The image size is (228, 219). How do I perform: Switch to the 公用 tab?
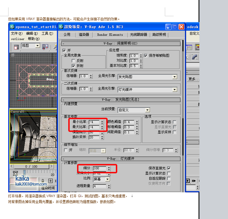point(67,35)
